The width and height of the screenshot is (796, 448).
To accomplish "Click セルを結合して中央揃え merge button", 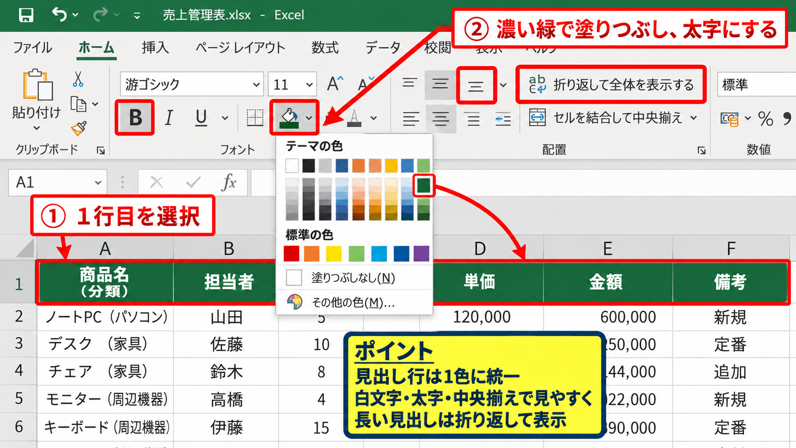I will (606, 118).
